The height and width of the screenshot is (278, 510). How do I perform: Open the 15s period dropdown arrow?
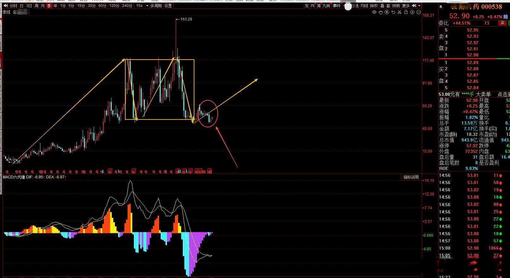[147, 6]
